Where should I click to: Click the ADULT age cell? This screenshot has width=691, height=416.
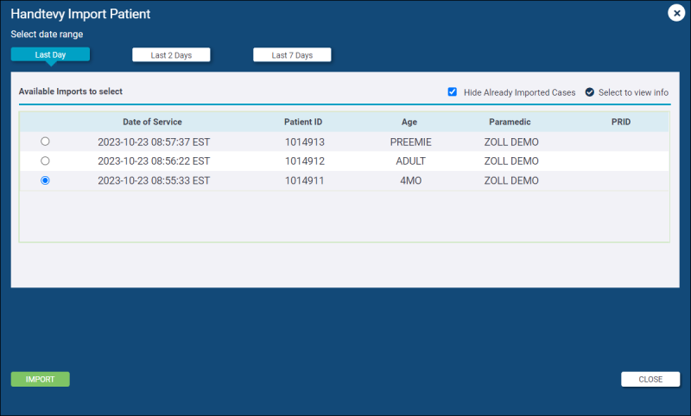pyautogui.click(x=411, y=161)
